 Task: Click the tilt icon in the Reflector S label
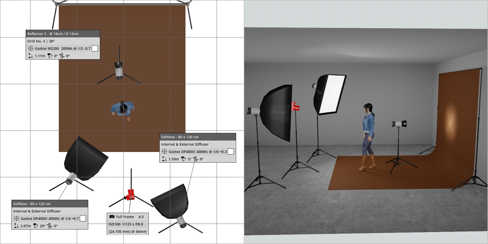click(62, 56)
